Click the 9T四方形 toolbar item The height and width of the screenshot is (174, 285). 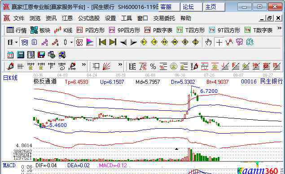[x=225, y=30]
